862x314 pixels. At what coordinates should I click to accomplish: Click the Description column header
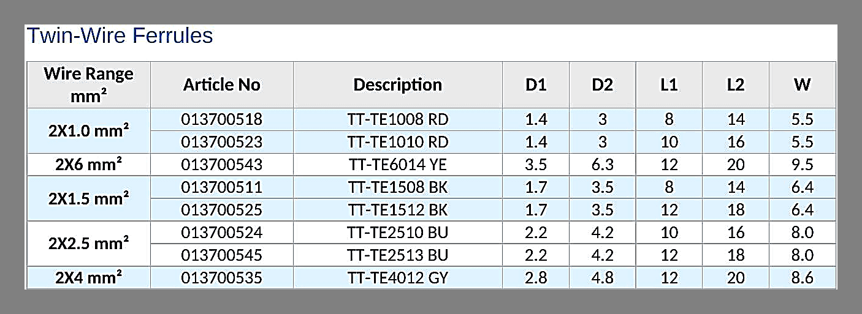coord(397,85)
